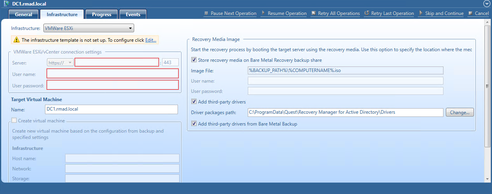Open the Progress tab

tap(101, 15)
